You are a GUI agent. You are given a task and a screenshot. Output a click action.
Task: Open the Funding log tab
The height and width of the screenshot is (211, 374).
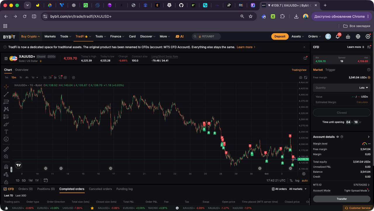(124, 189)
